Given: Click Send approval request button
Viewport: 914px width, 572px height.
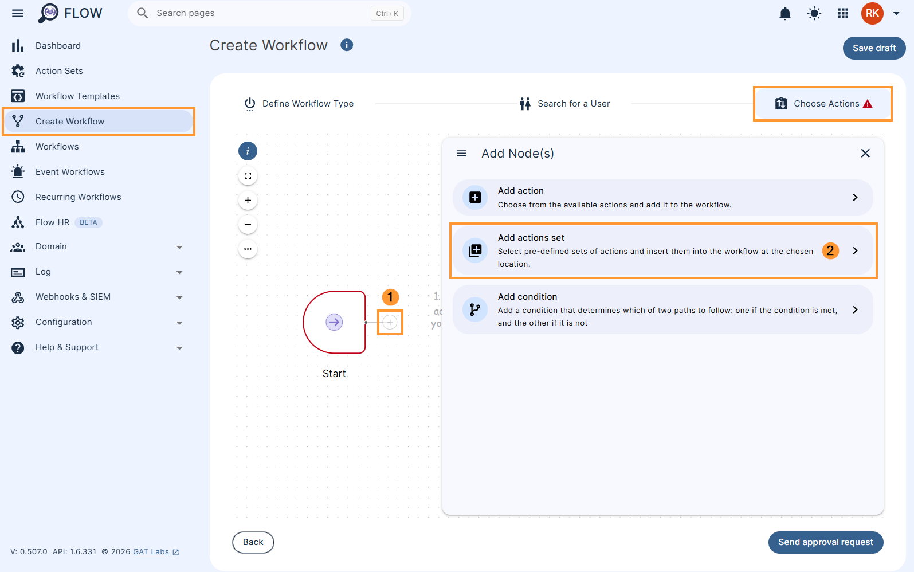Looking at the screenshot, I should (826, 542).
